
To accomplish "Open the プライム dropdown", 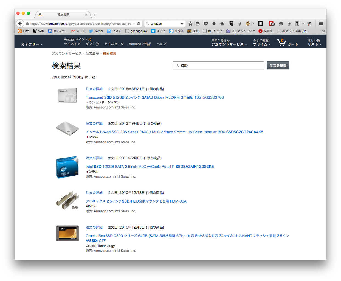I will pyautogui.click(x=261, y=44).
